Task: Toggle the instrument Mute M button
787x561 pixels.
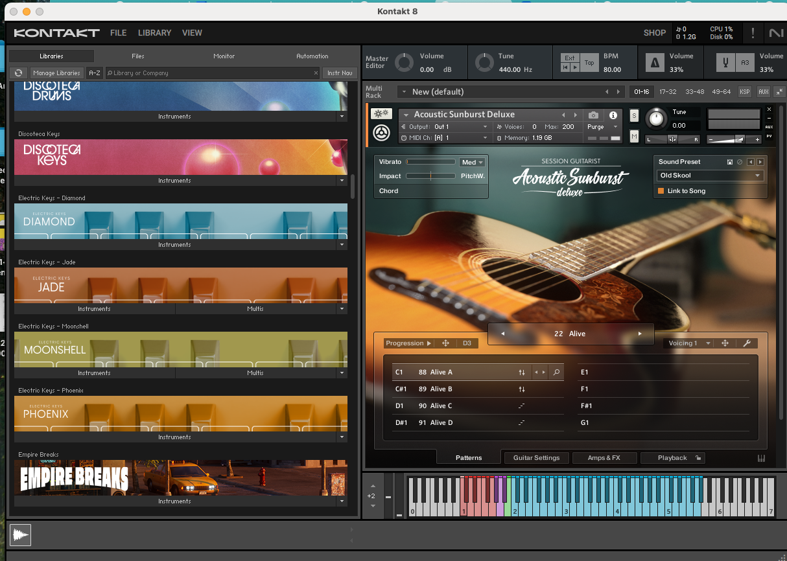Action: click(x=634, y=135)
